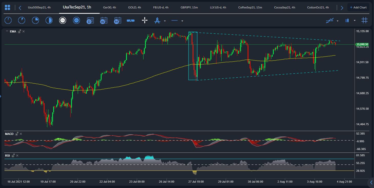
Task: Click the compass drawing tools icon
Action: [157, 20]
